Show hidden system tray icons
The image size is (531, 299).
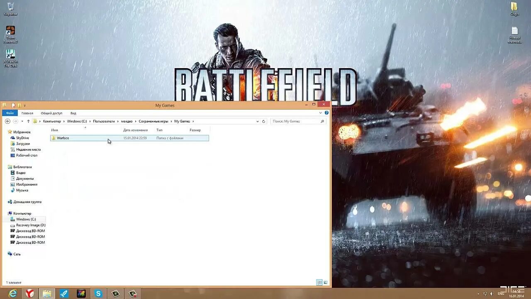478,294
